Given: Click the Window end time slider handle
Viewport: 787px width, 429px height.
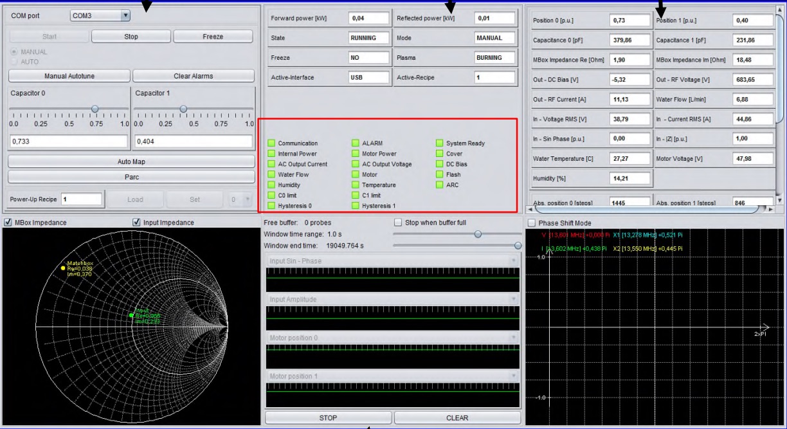Looking at the screenshot, I should click(518, 245).
